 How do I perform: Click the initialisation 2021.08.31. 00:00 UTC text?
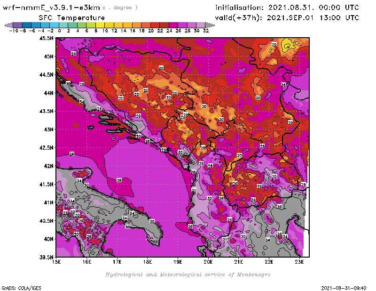click(287, 8)
